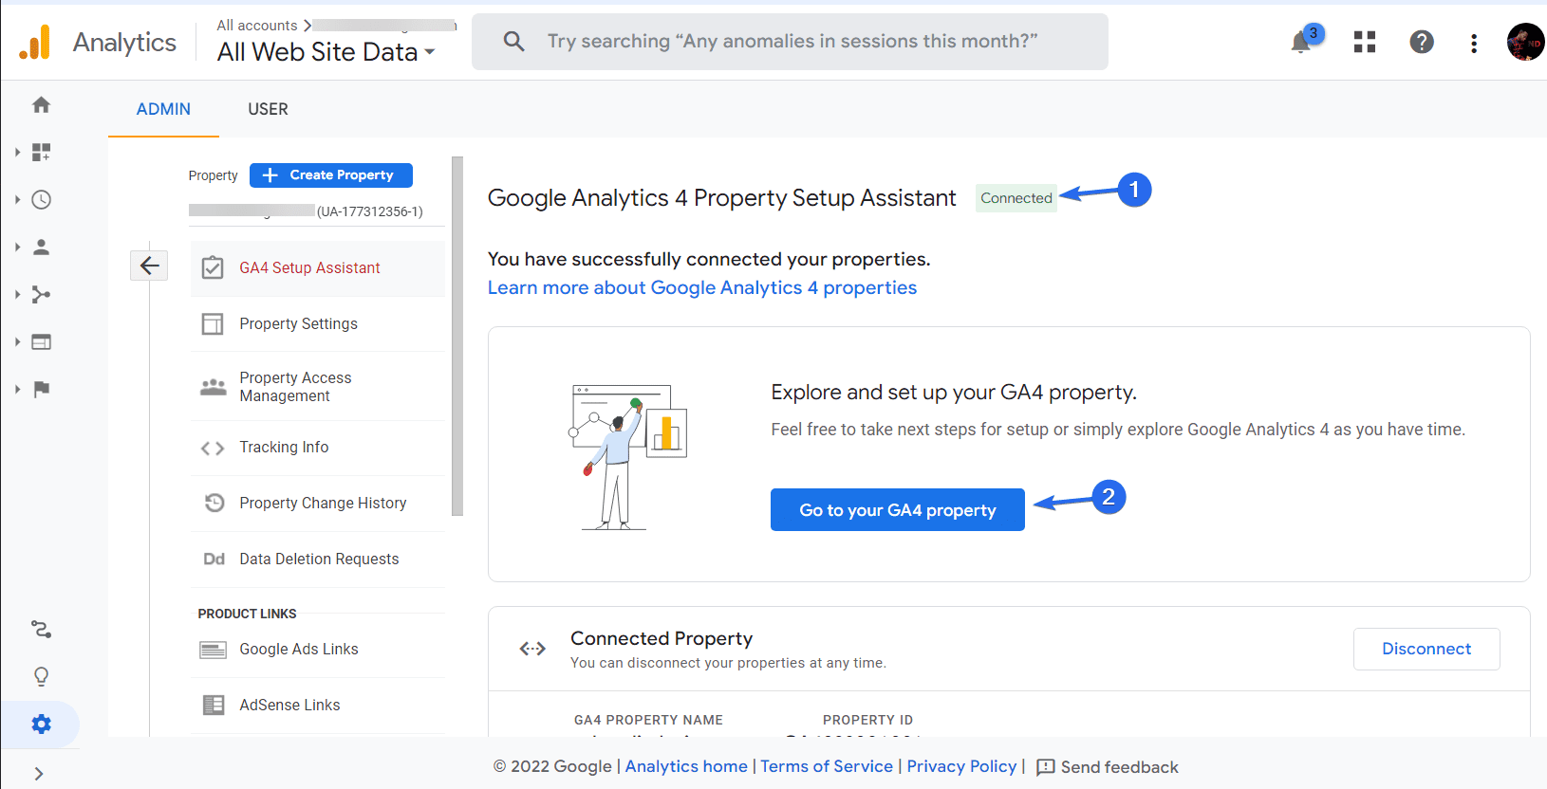This screenshot has height=789, width=1547.
Task: Click the Property Change History icon
Action: pos(214,503)
